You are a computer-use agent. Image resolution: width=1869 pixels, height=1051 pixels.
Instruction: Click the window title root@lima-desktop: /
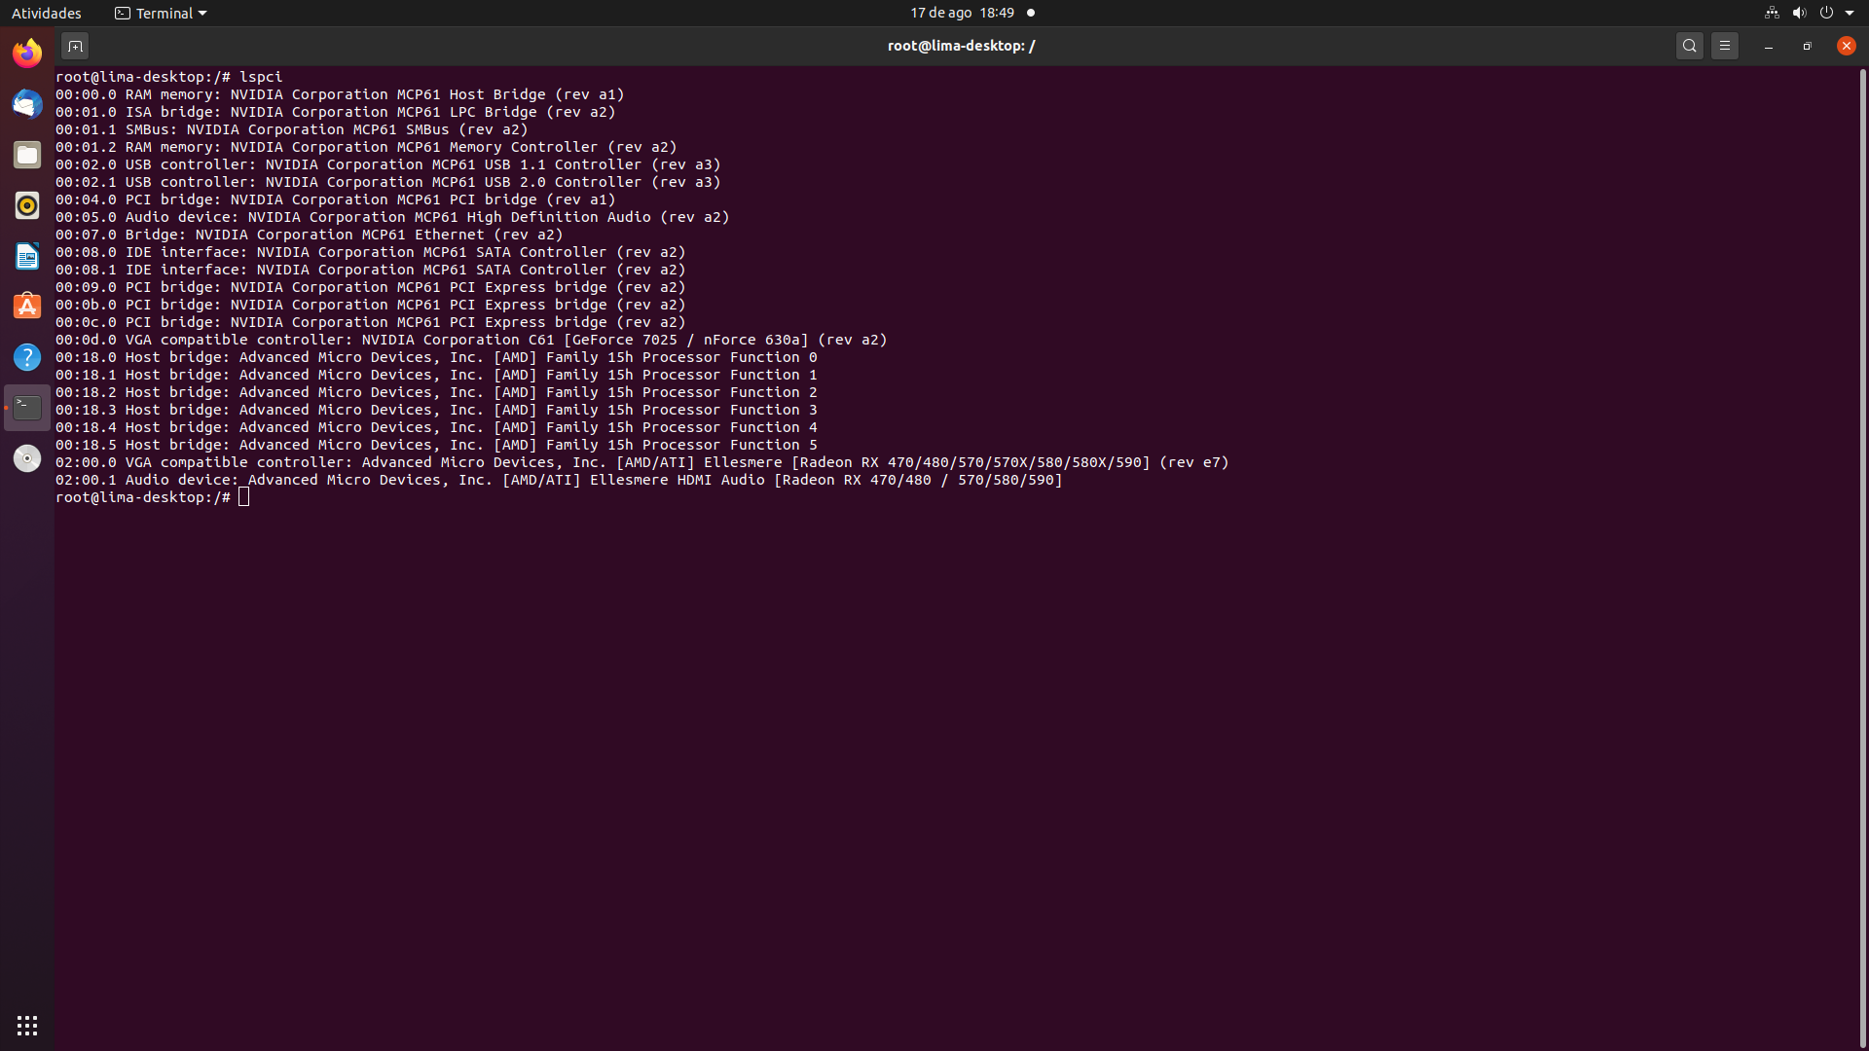click(x=961, y=46)
